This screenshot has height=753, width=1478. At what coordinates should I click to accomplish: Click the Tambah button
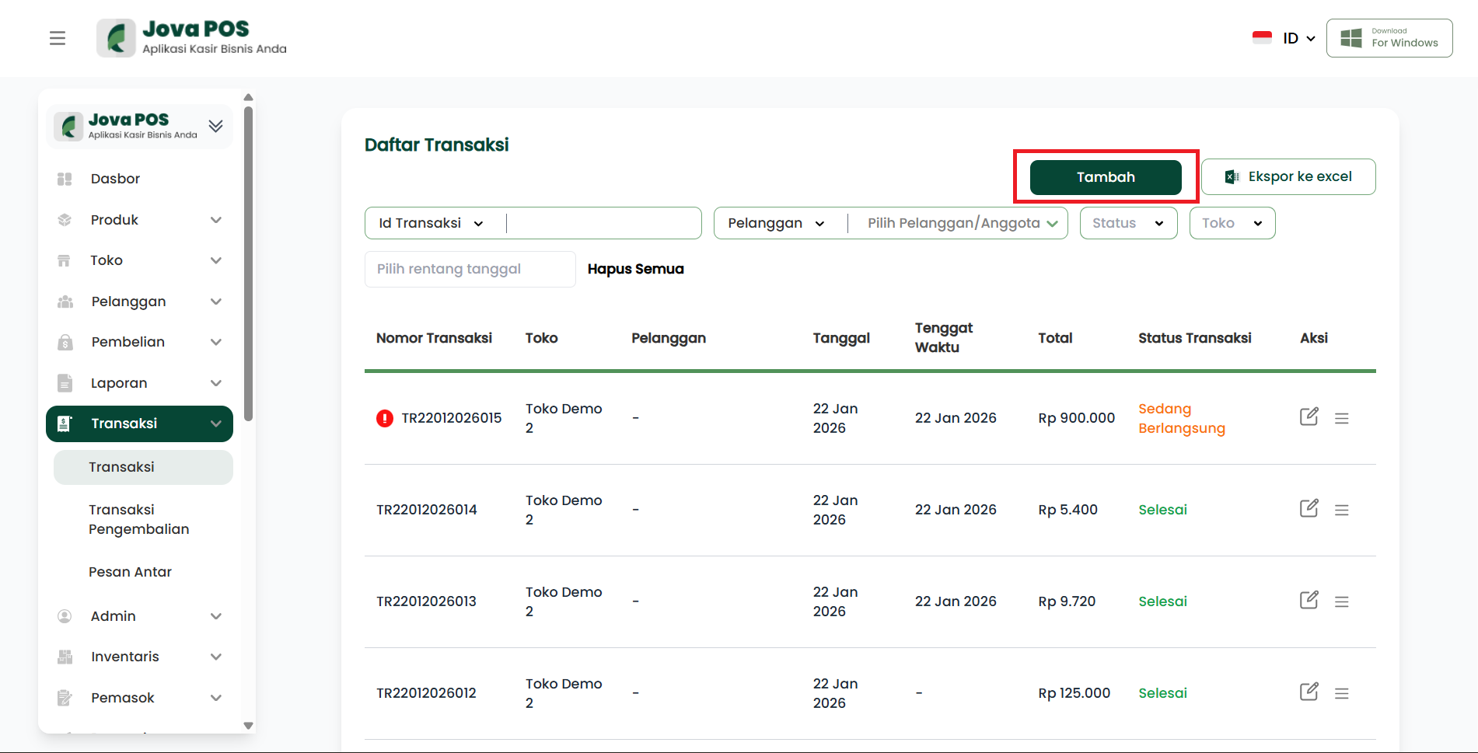1105,177
